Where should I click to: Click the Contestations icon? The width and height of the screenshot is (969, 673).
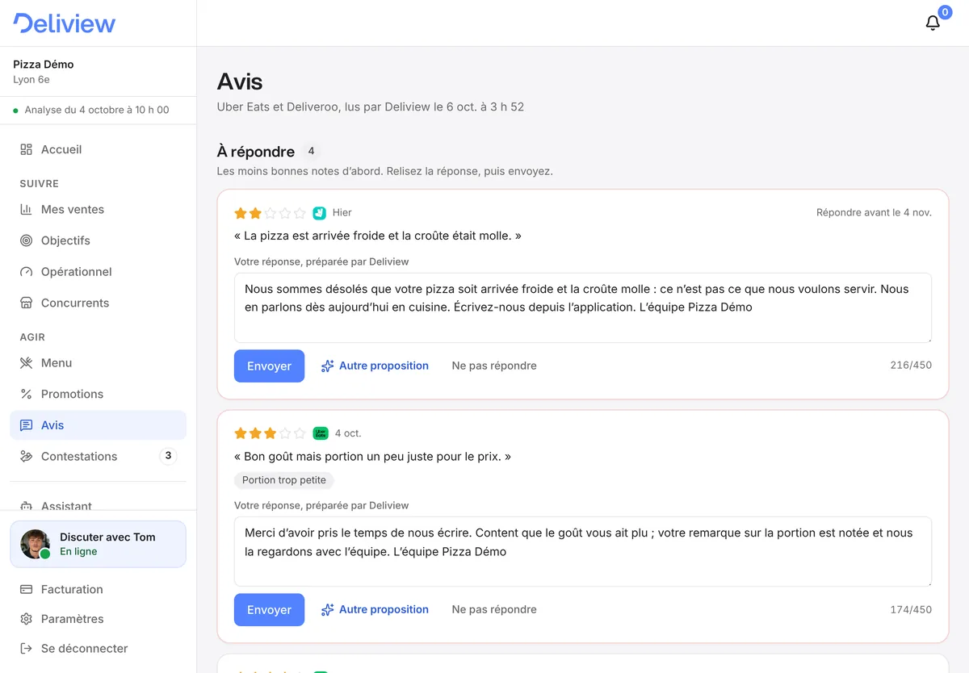(27, 456)
